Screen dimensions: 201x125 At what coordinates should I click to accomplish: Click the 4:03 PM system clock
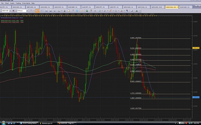(x=196, y=123)
